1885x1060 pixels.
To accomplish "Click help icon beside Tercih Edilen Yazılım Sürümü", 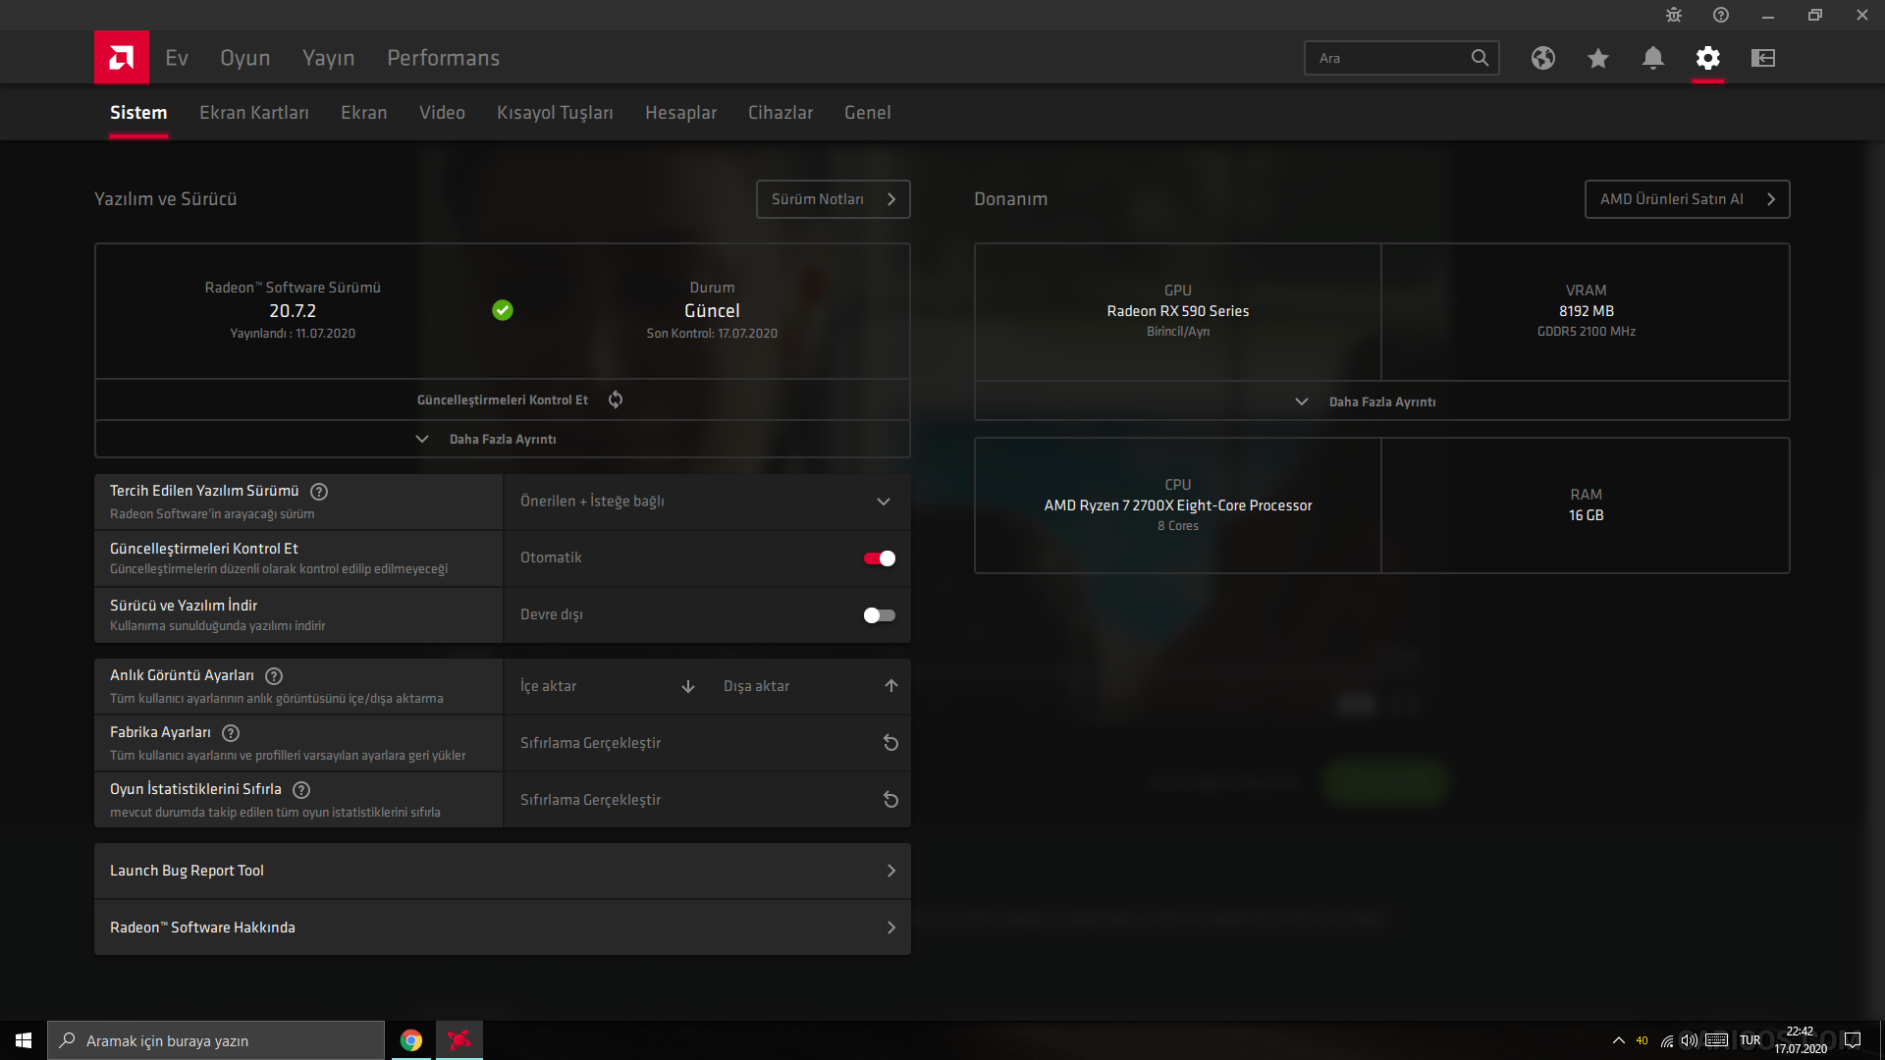I will [319, 492].
